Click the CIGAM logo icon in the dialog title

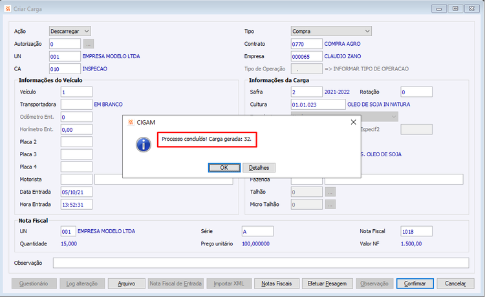[x=131, y=122]
